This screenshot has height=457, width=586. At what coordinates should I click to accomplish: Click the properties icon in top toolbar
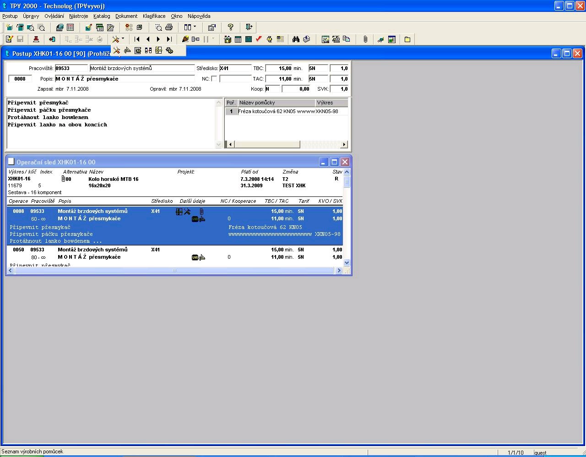[212, 27]
